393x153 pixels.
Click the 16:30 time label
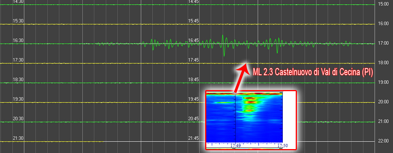(18, 41)
